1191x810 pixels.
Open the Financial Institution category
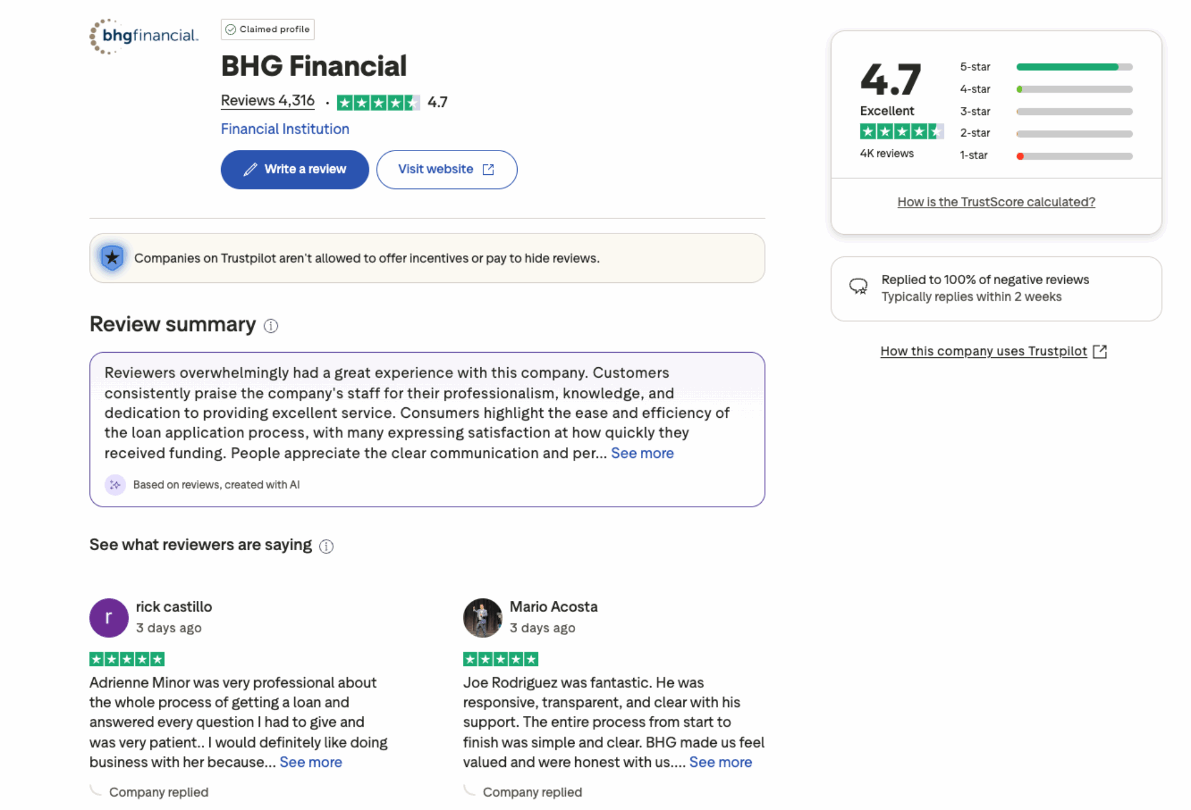[285, 128]
